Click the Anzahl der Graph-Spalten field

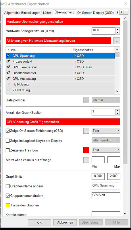(104, 112)
